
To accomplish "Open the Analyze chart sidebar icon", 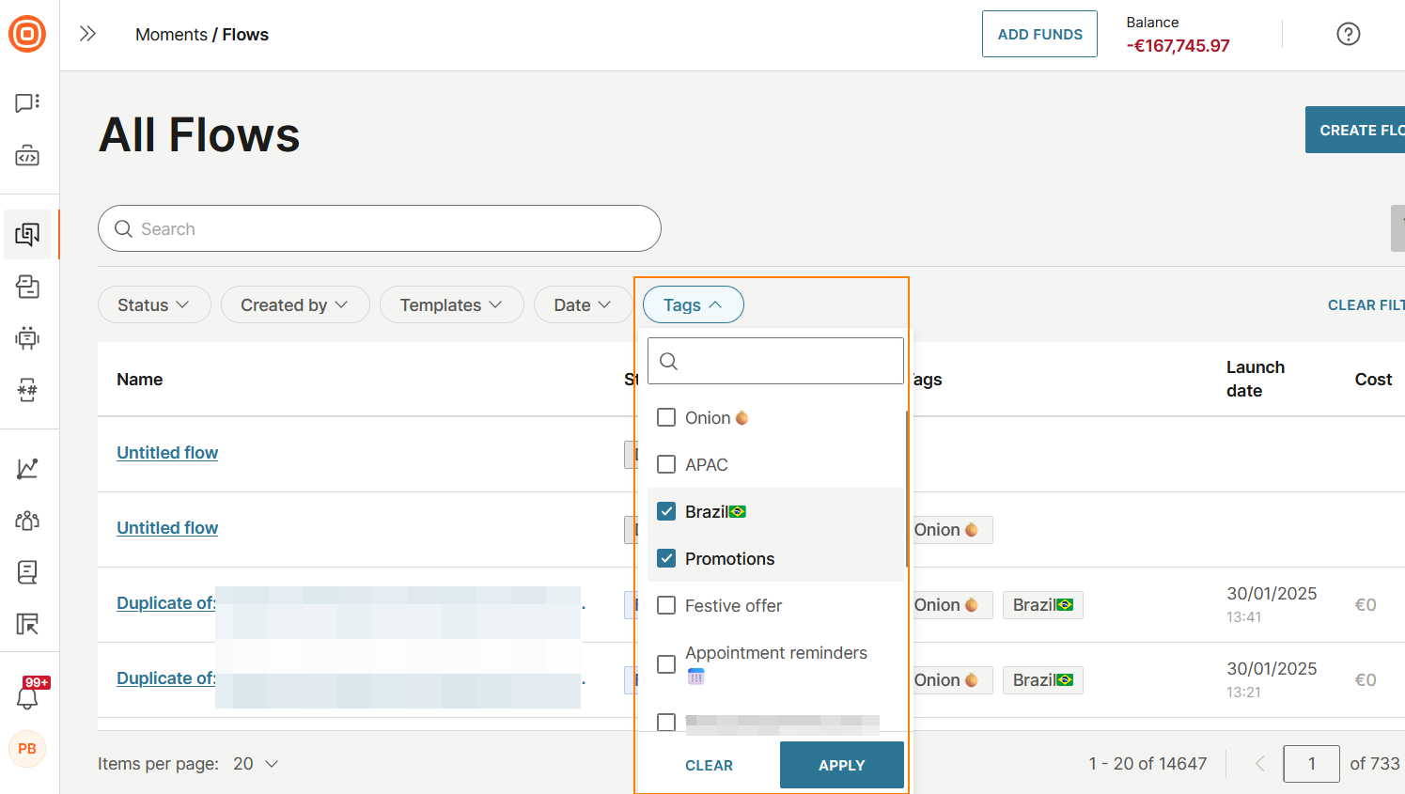I will tap(27, 468).
